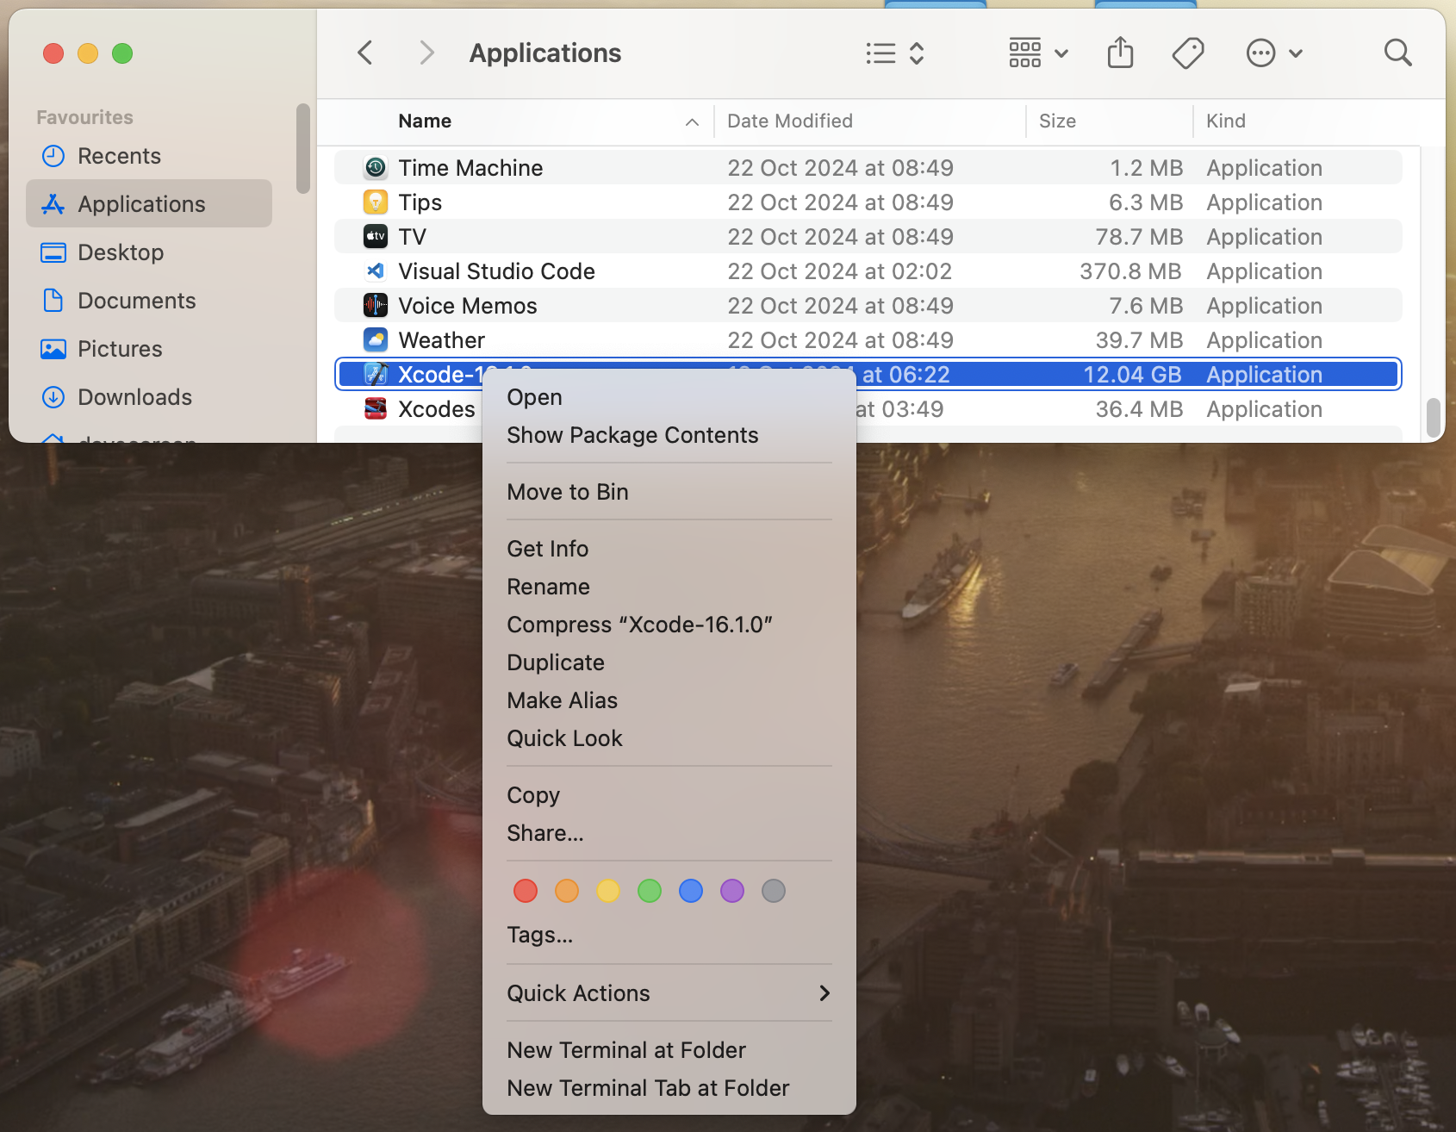Choose New Terminal at Folder
Image resolution: width=1456 pixels, height=1132 pixels.
point(669,1050)
